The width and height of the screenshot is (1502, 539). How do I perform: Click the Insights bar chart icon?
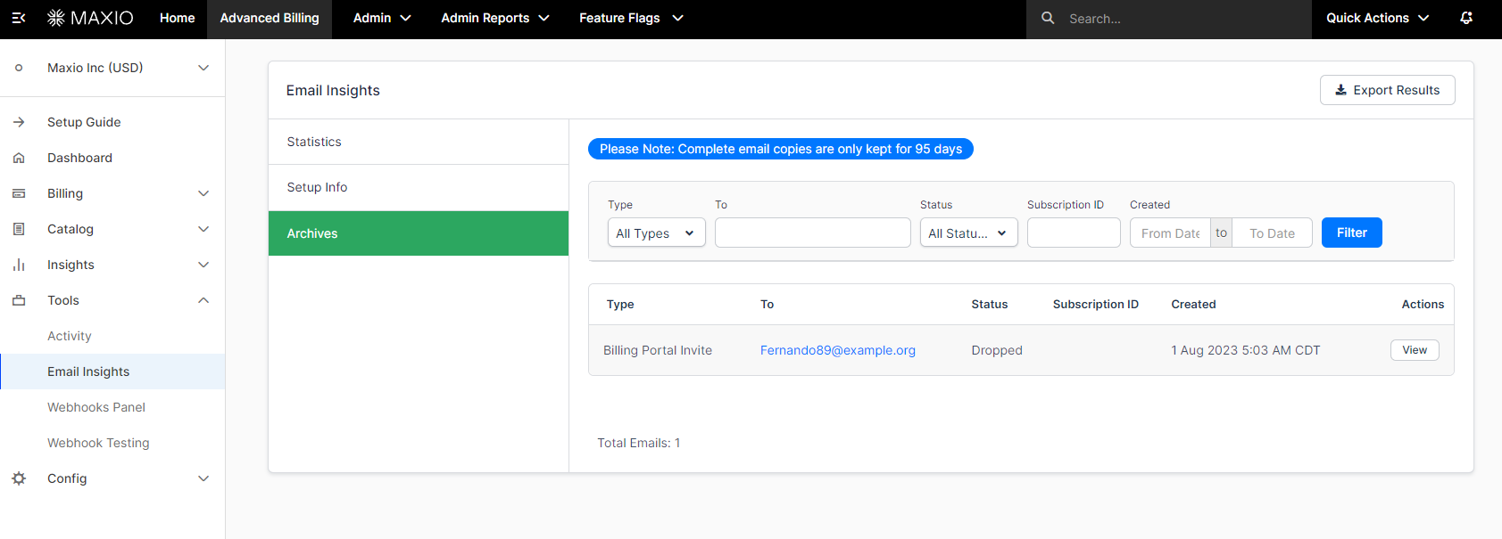pyautogui.click(x=19, y=265)
